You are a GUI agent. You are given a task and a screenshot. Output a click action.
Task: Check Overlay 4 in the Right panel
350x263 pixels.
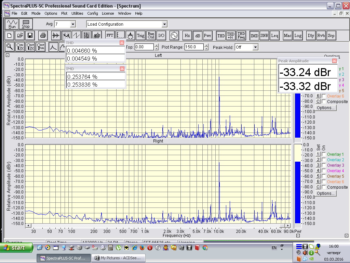click(x=324, y=171)
